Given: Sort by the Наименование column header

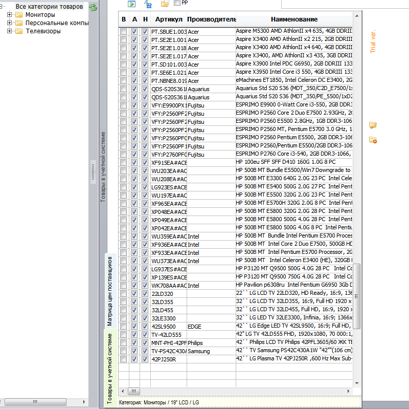Looking at the screenshot, I should tap(294, 19).
